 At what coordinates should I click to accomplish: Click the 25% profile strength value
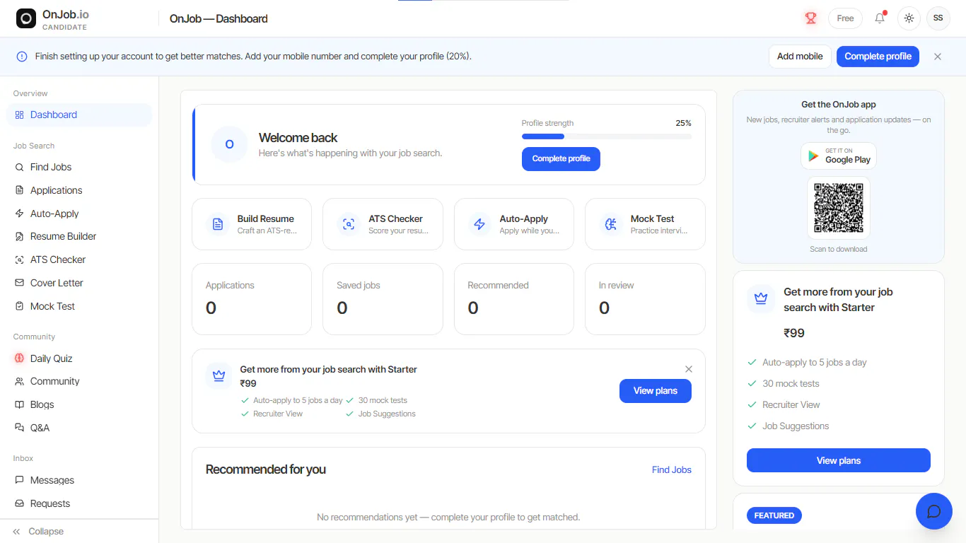tap(683, 123)
